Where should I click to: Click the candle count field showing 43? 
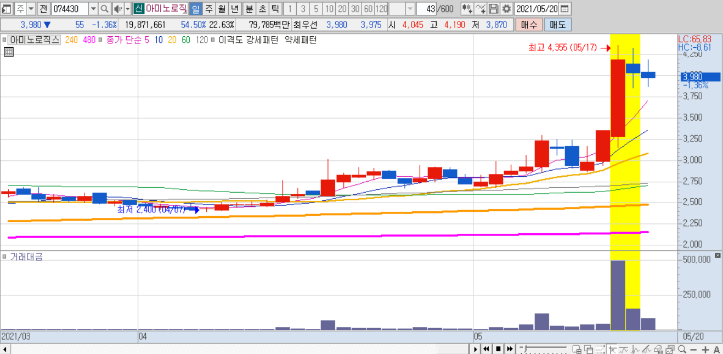[x=426, y=9]
